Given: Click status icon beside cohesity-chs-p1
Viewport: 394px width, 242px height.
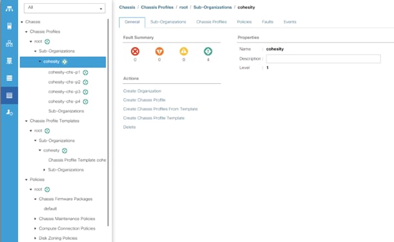Looking at the screenshot, I should (85, 72).
